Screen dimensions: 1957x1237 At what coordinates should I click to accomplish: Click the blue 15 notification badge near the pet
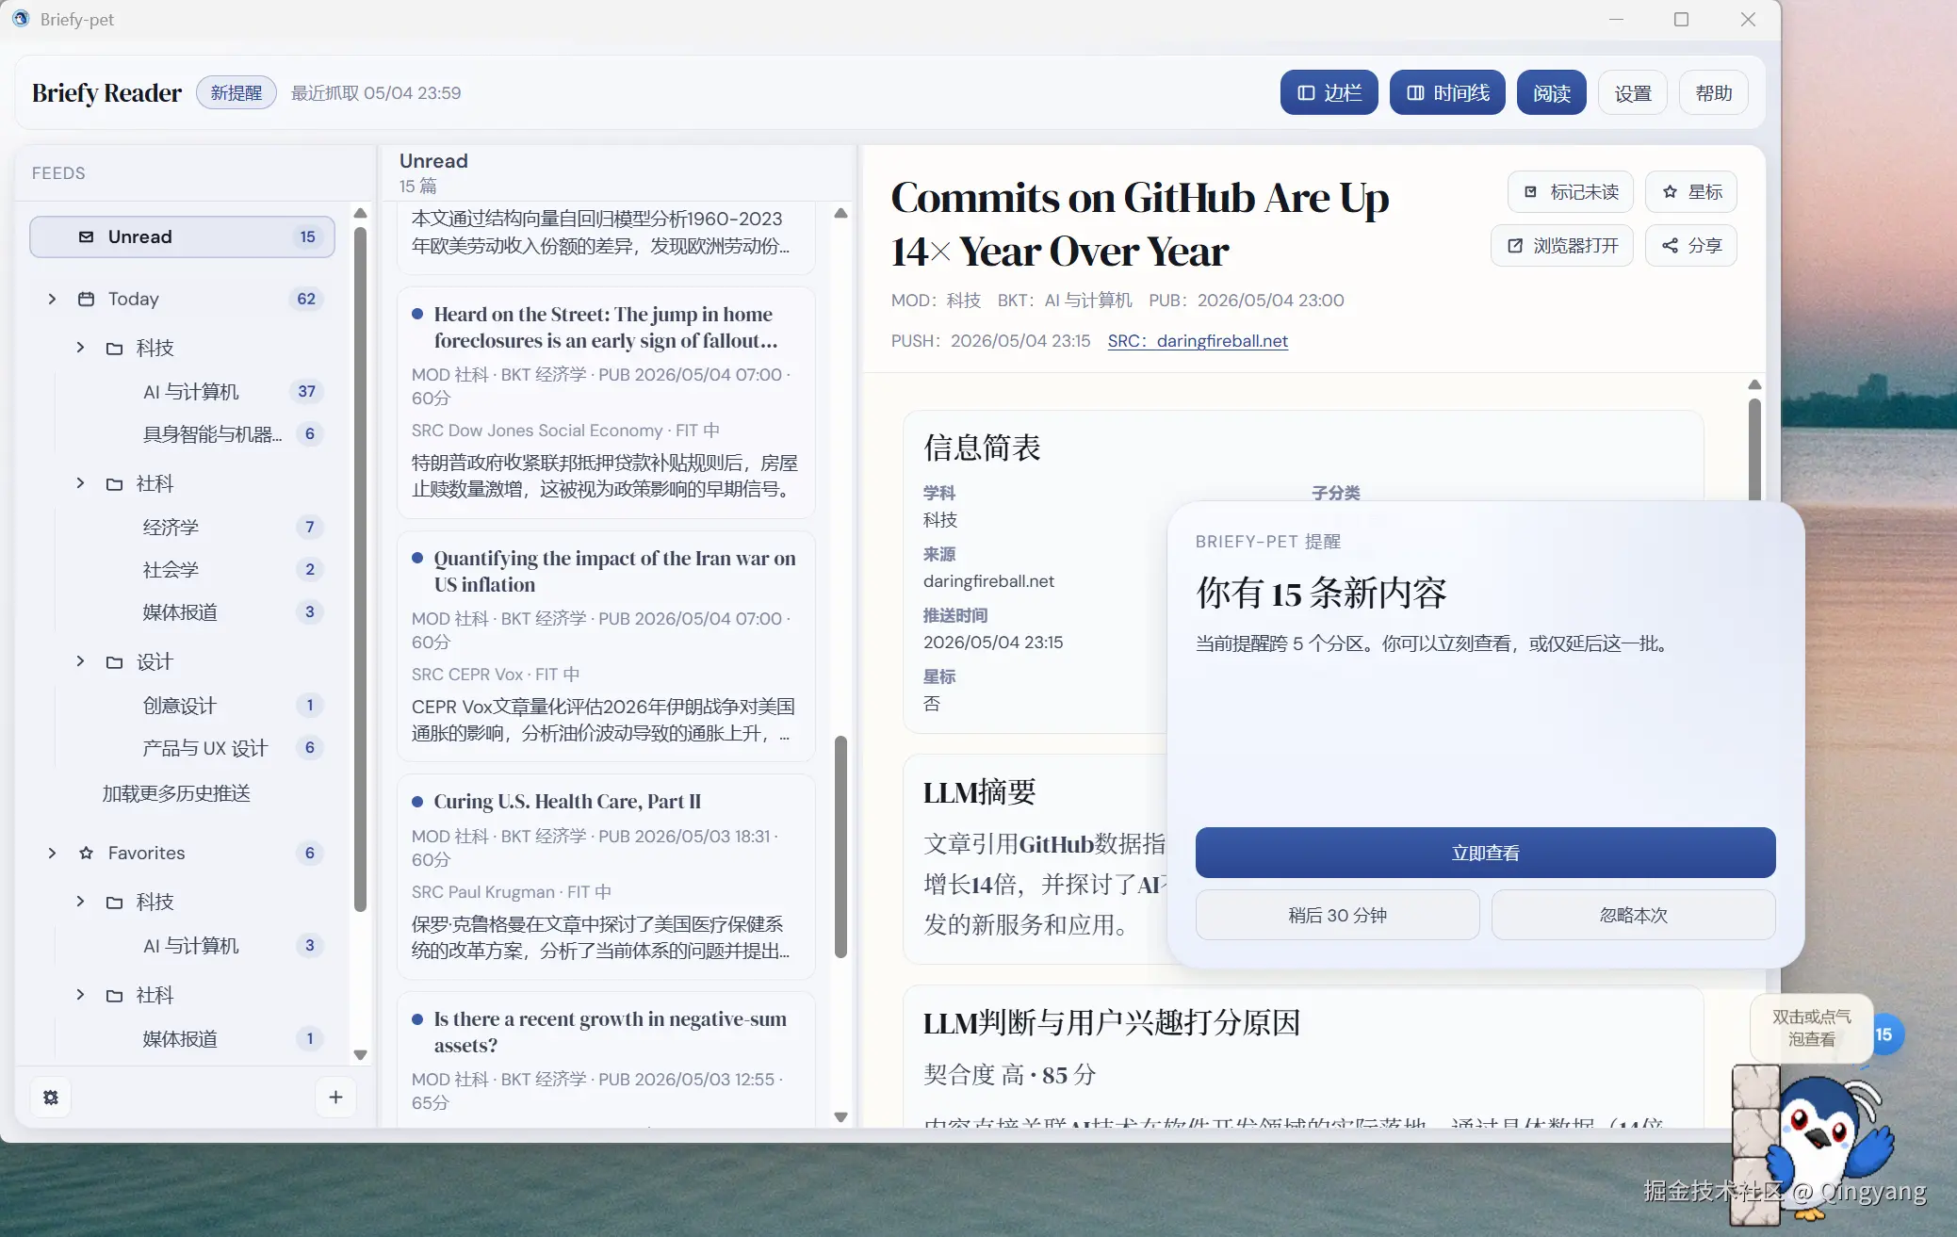tap(1884, 1034)
